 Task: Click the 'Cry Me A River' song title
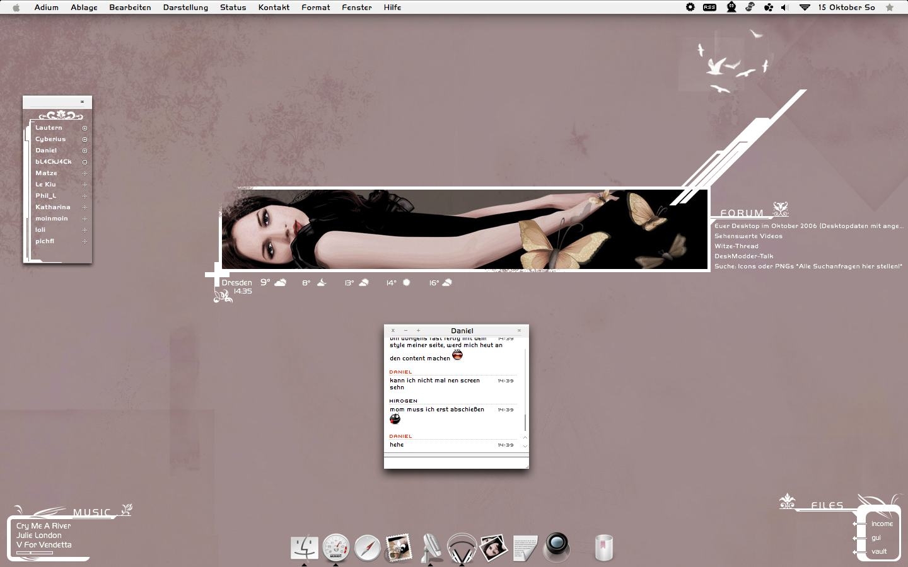[x=44, y=526]
